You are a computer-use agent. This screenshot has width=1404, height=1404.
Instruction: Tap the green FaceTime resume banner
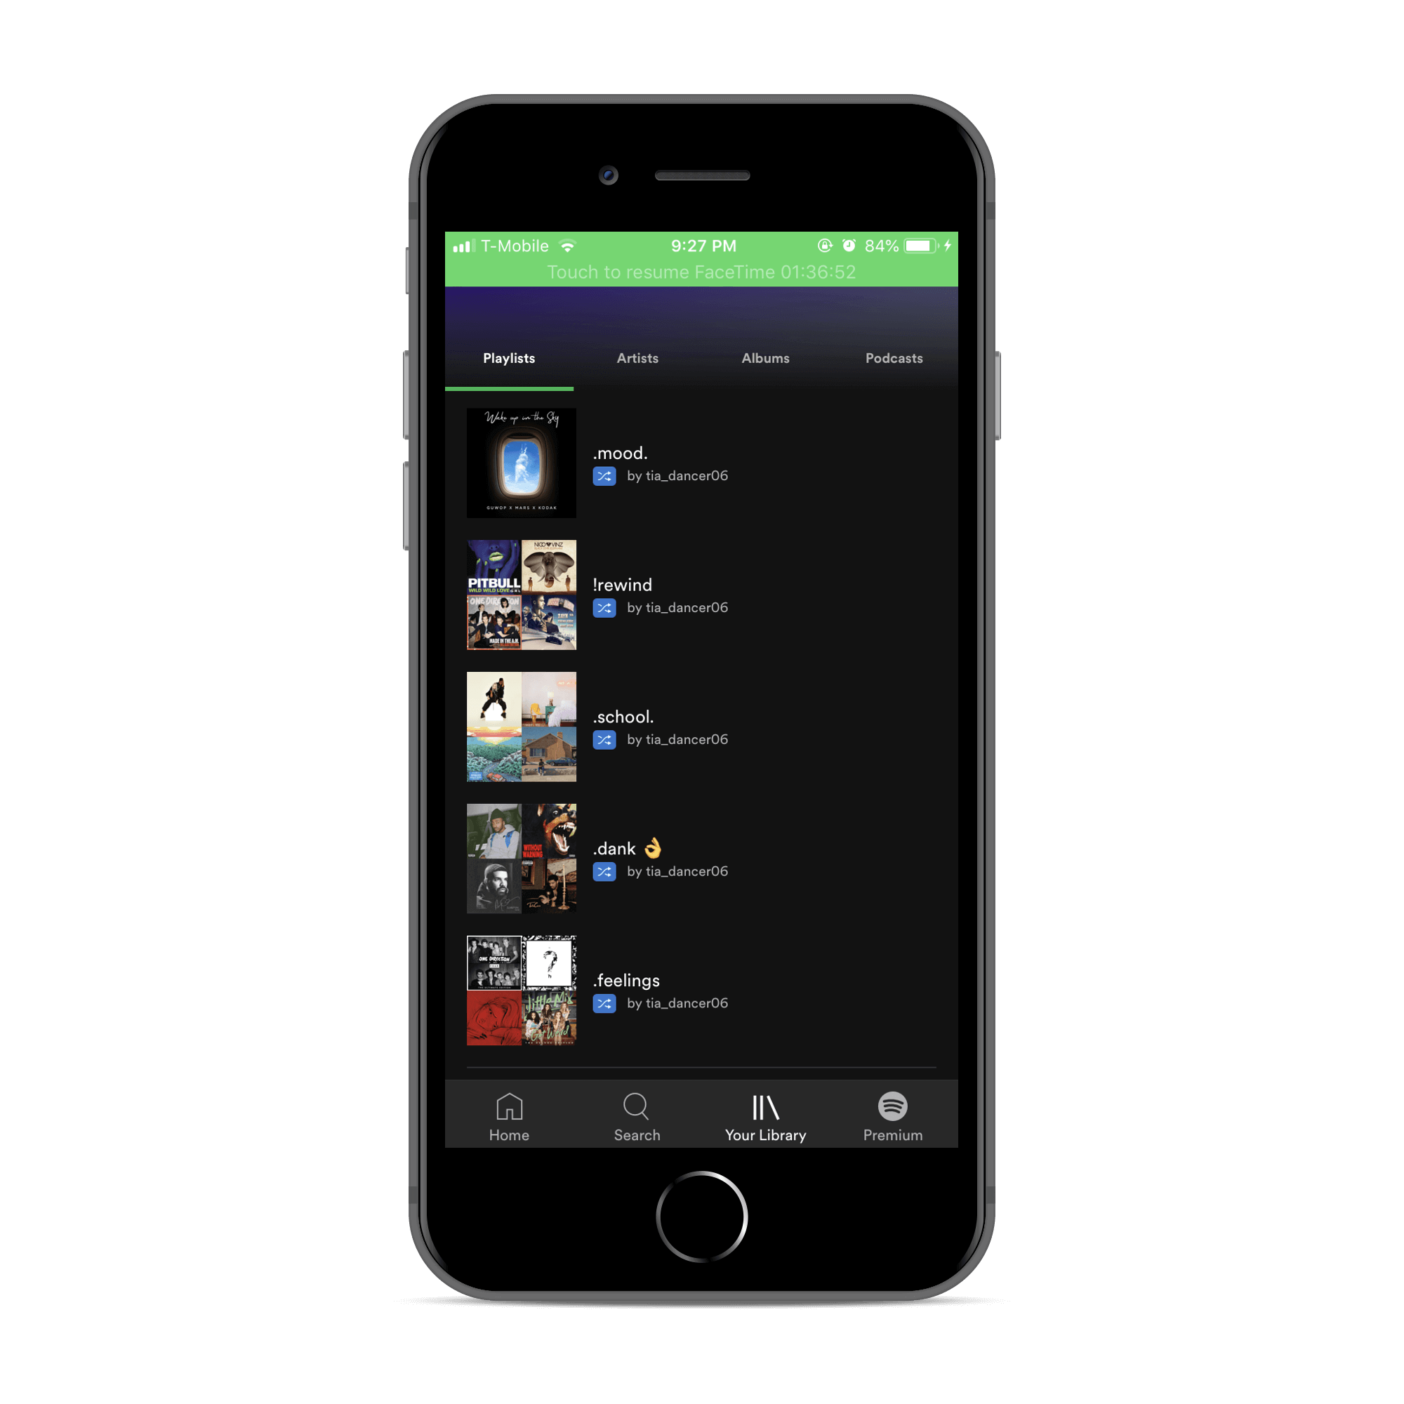click(701, 270)
